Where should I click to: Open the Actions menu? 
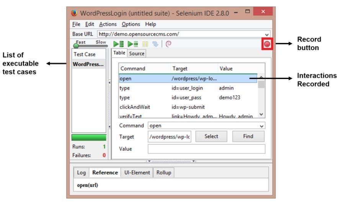pos(108,24)
